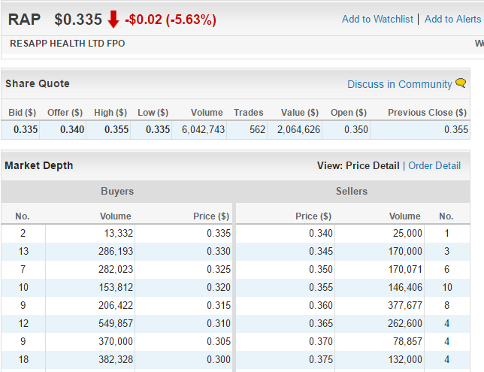Click the Buyers section header
Screen dimensions: 484x372
[117, 192]
